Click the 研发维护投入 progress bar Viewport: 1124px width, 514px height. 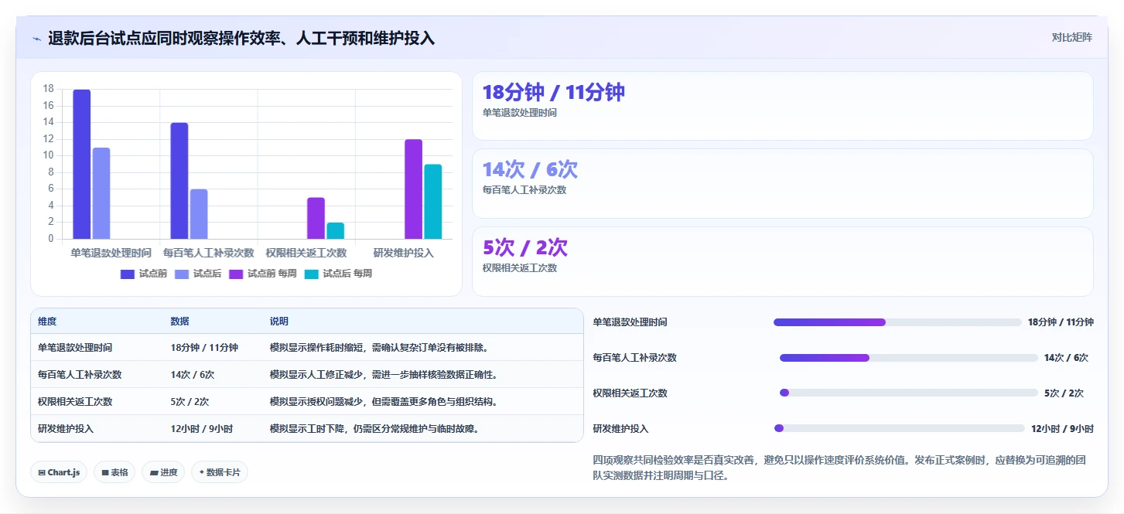[899, 428]
